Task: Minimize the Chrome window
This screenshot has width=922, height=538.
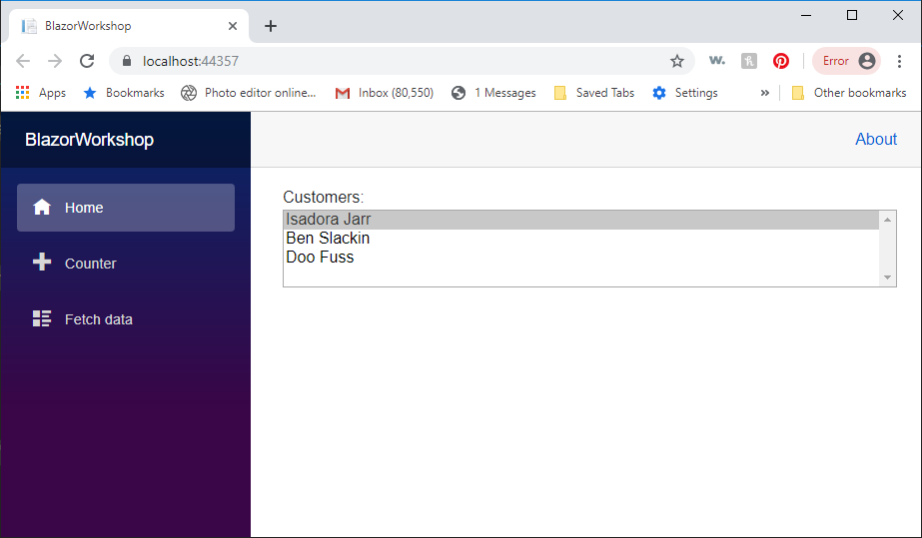Action: [x=806, y=16]
